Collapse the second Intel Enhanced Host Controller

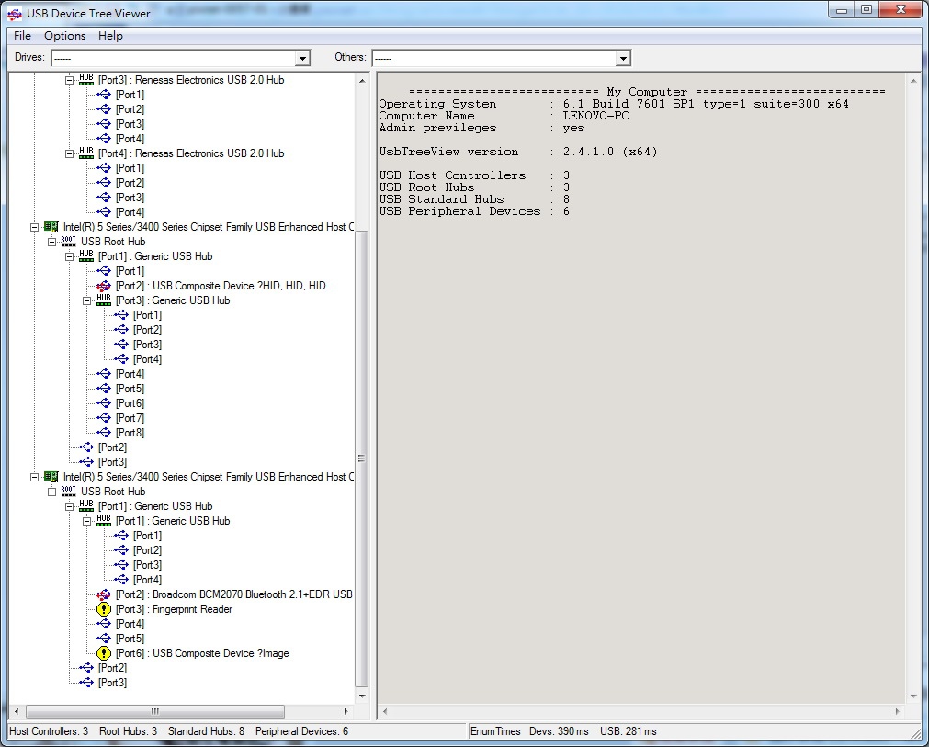point(35,477)
